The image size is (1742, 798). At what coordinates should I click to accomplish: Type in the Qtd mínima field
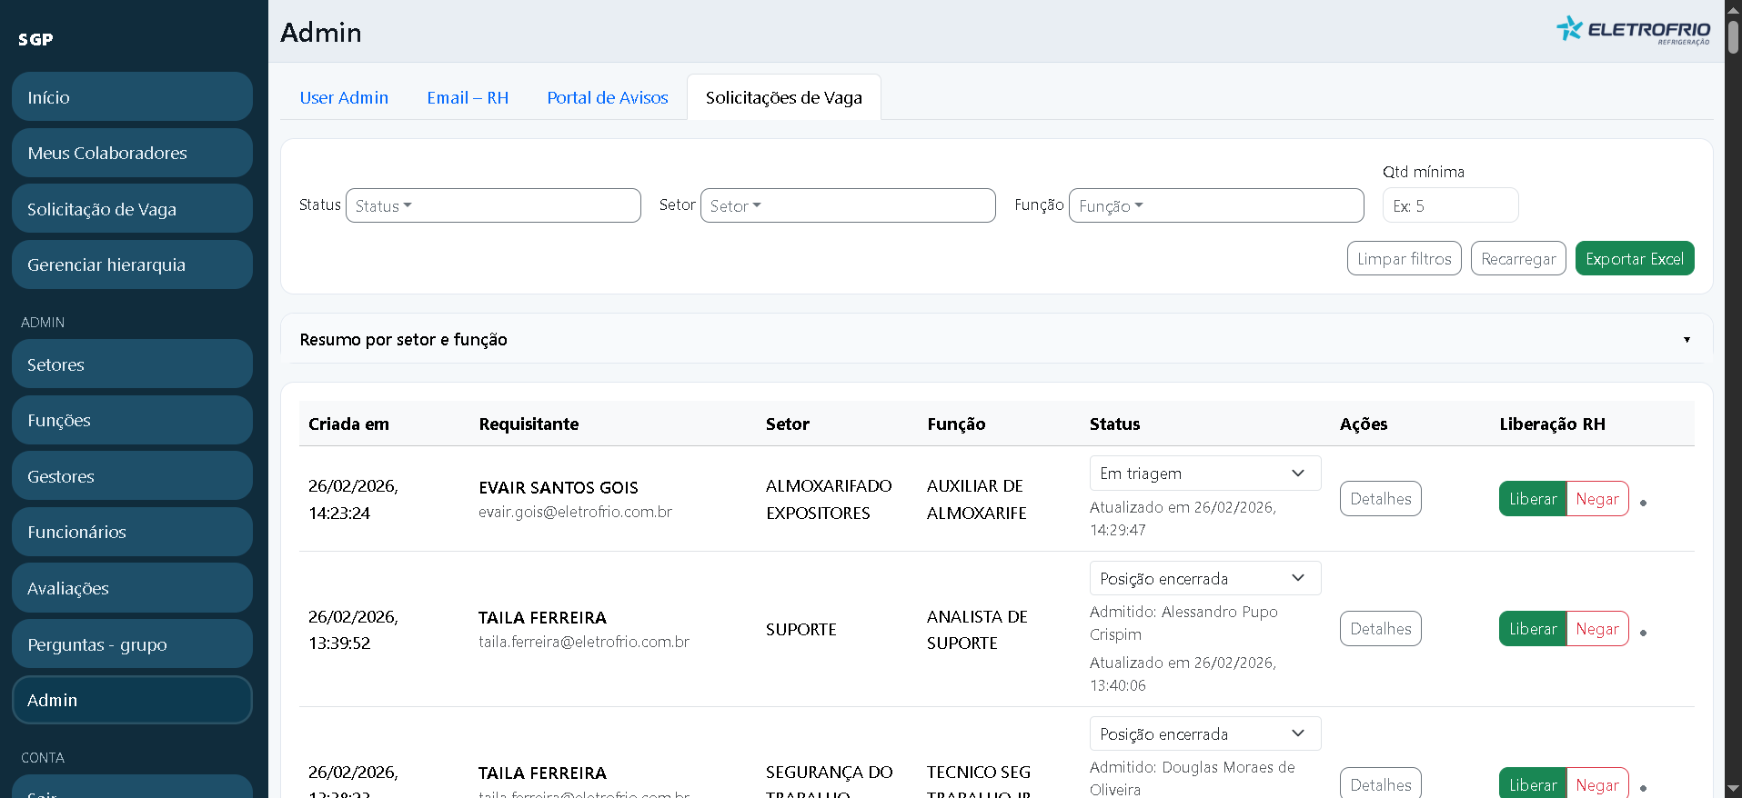coord(1450,205)
